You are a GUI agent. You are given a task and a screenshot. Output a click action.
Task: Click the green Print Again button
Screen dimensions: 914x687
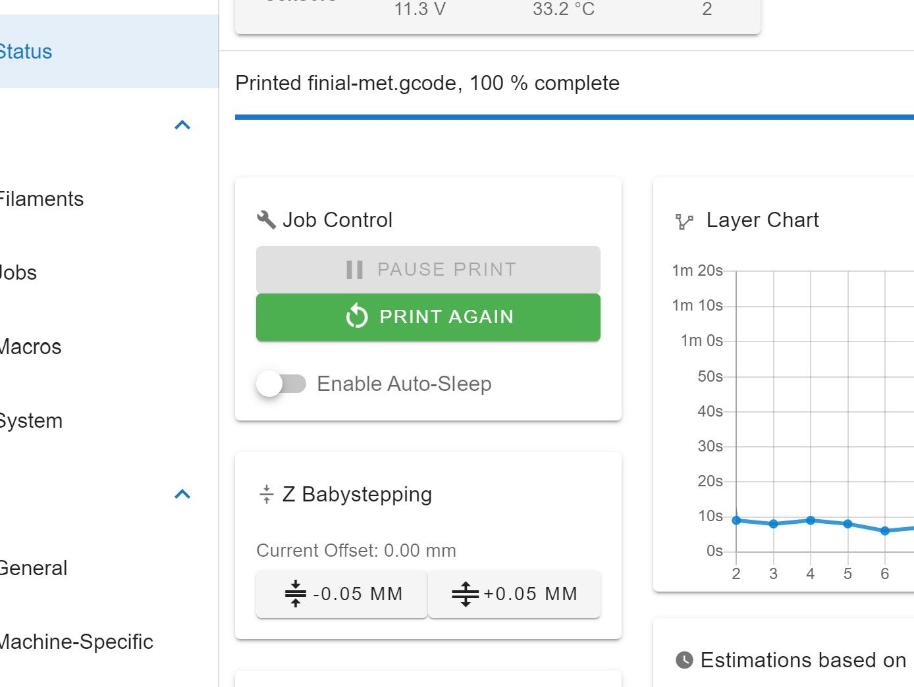coord(428,317)
